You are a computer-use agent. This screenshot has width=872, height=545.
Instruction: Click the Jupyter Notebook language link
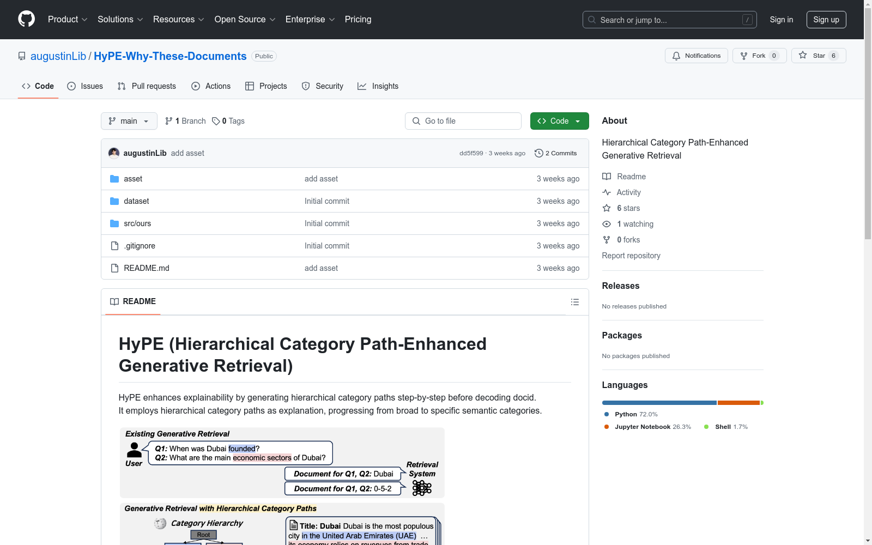[648, 427]
